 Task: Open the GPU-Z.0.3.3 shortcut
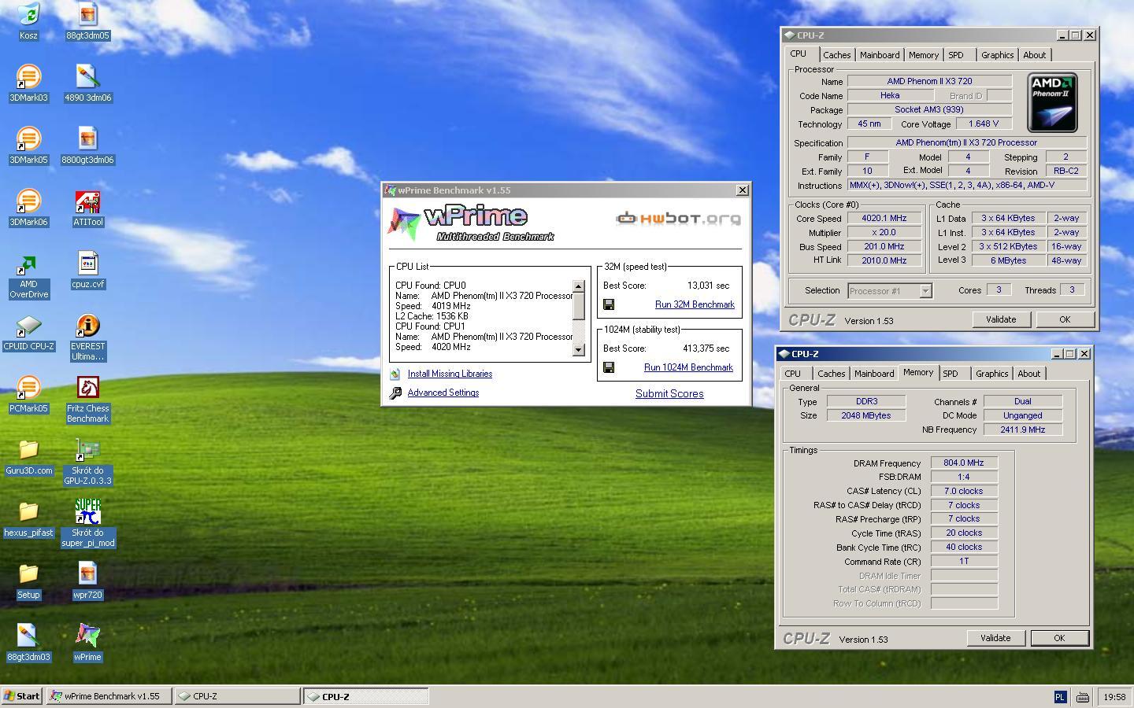point(87,461)
